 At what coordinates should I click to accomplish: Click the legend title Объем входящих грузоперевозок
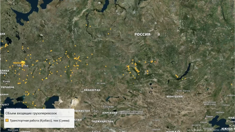[31, 113]
